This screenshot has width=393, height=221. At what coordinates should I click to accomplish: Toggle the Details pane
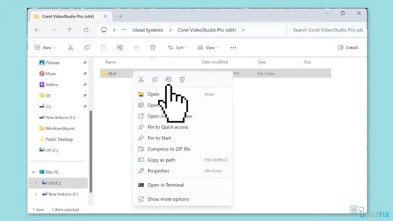(348, 47)
